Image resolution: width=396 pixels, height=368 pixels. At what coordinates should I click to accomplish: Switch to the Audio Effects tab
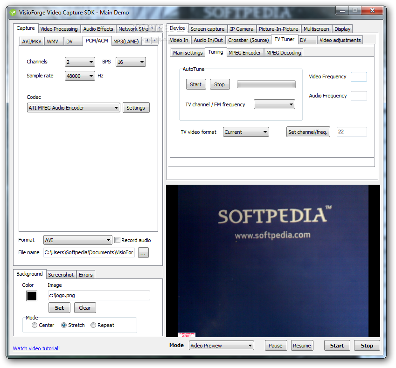point(98,29)
